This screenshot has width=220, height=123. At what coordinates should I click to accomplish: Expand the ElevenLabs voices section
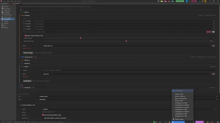tap(21, 88)
